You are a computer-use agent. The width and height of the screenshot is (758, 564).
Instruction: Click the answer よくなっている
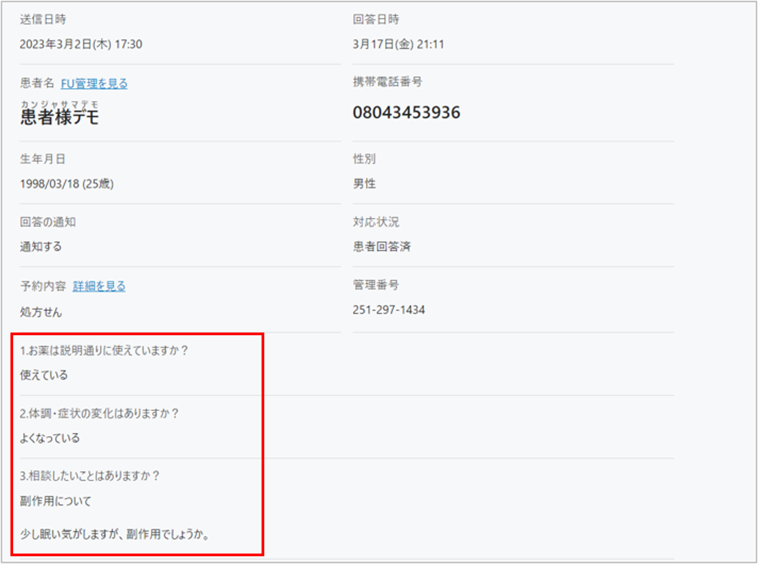pos(50,438)
